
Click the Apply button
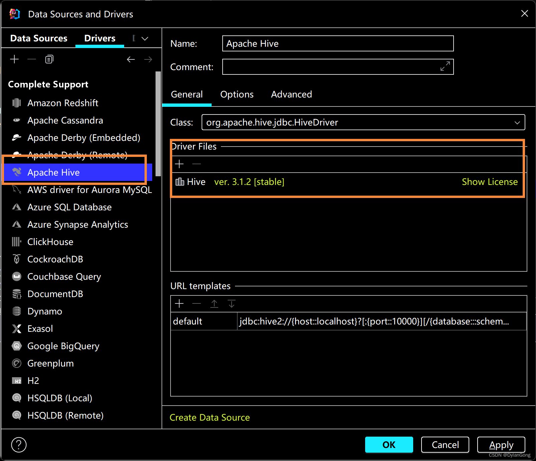point(501,445)
